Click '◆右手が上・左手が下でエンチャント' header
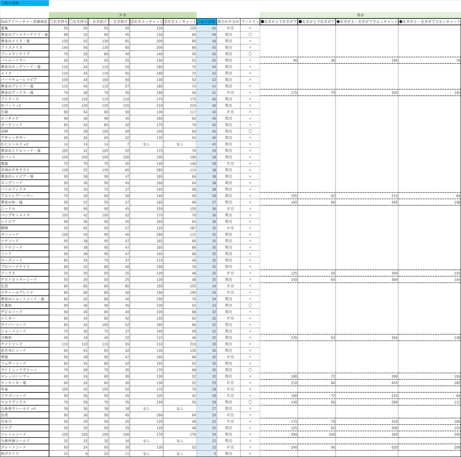Viewport: 461px width, 457px height. (367, 22)
